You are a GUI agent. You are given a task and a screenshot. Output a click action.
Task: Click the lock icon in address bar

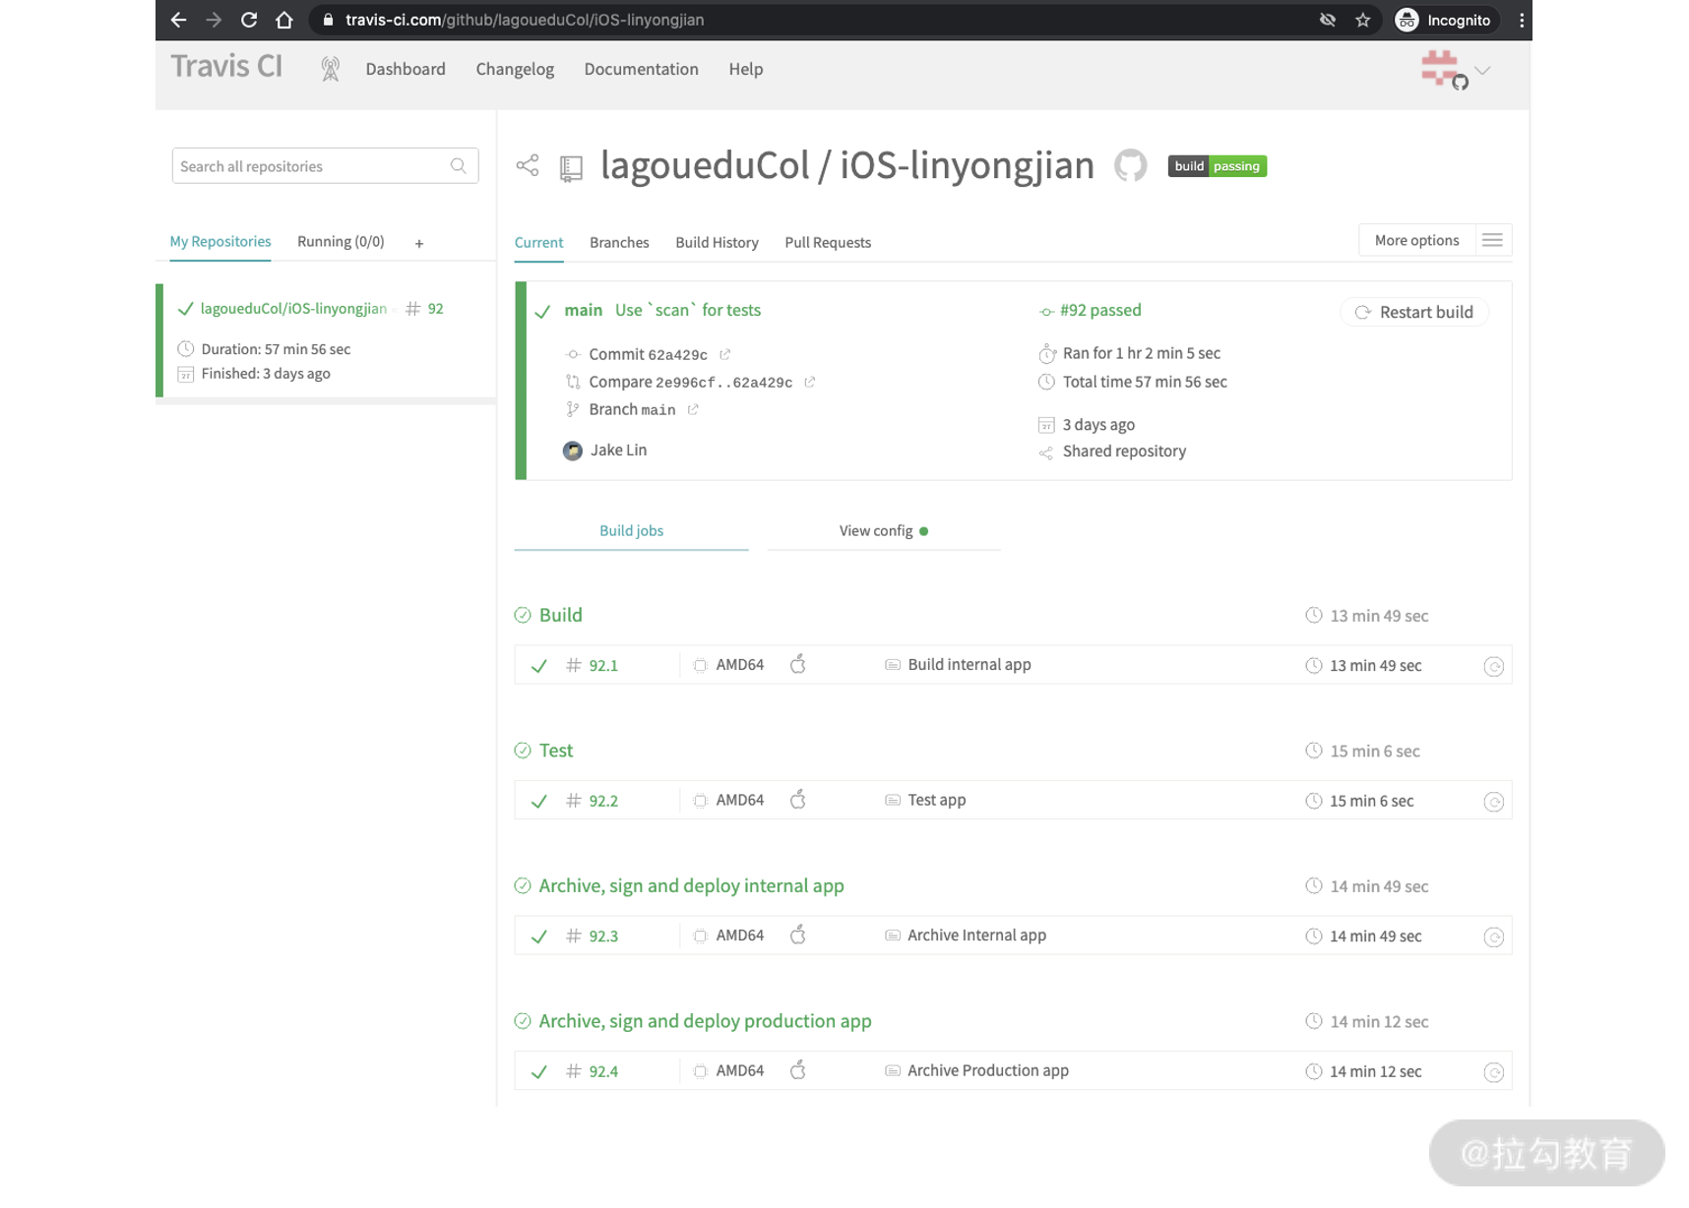328,20
